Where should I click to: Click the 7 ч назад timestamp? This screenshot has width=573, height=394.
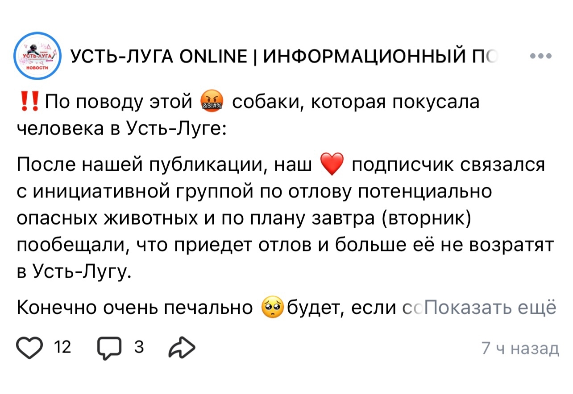[x=520, y=348]
